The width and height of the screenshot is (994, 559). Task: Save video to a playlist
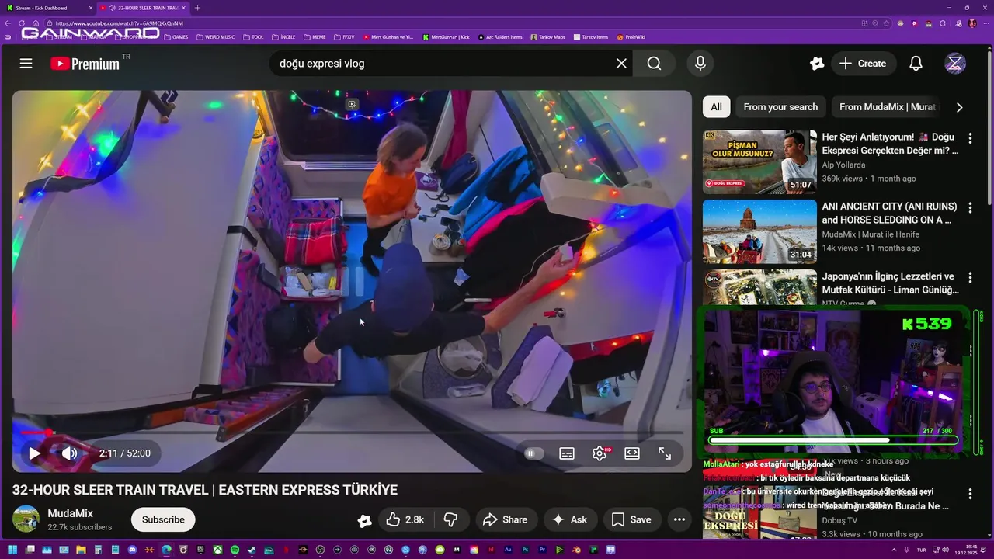pos(631,519)
